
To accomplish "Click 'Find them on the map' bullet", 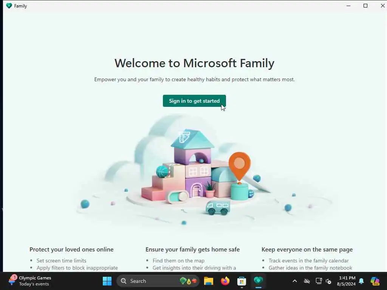I will tap(178, 261).
